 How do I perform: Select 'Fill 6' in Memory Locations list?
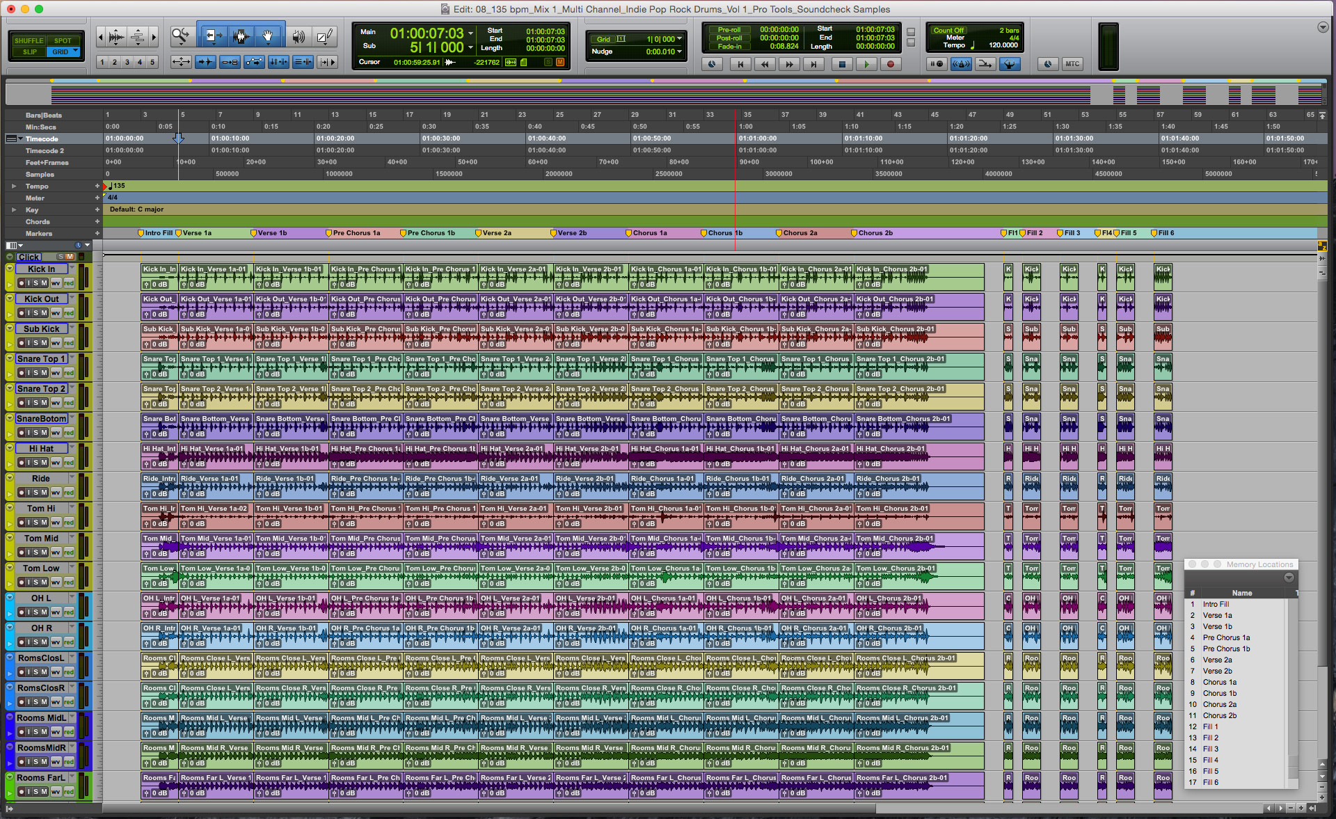point(1210,782)
